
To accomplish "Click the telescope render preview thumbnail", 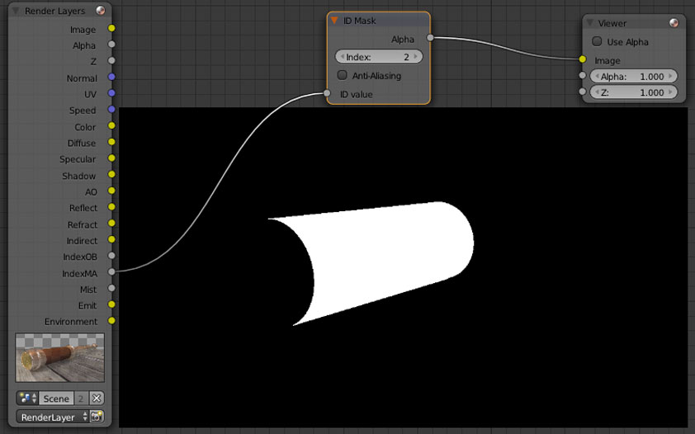I will tap(59, 357).
